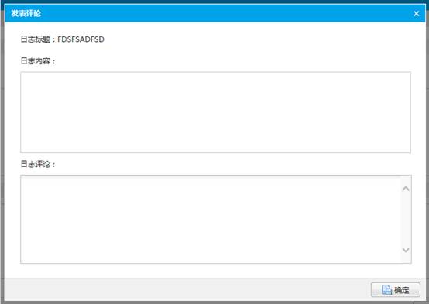Click the comment box scroll-down arrow

pos(406,250)
